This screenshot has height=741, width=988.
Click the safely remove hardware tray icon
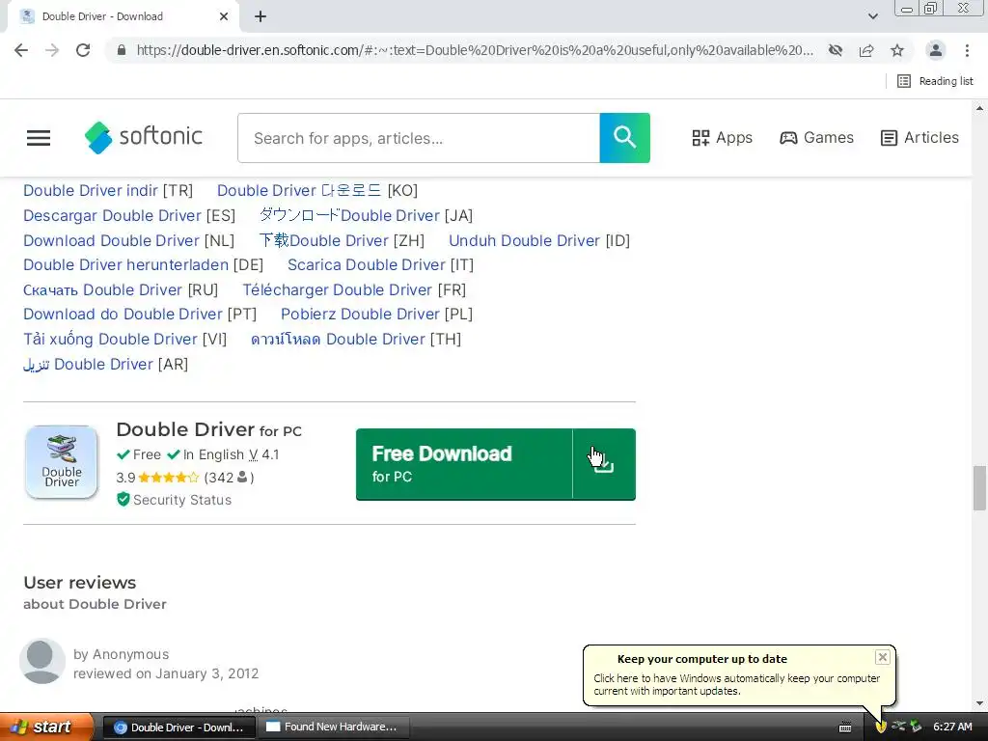916,727
